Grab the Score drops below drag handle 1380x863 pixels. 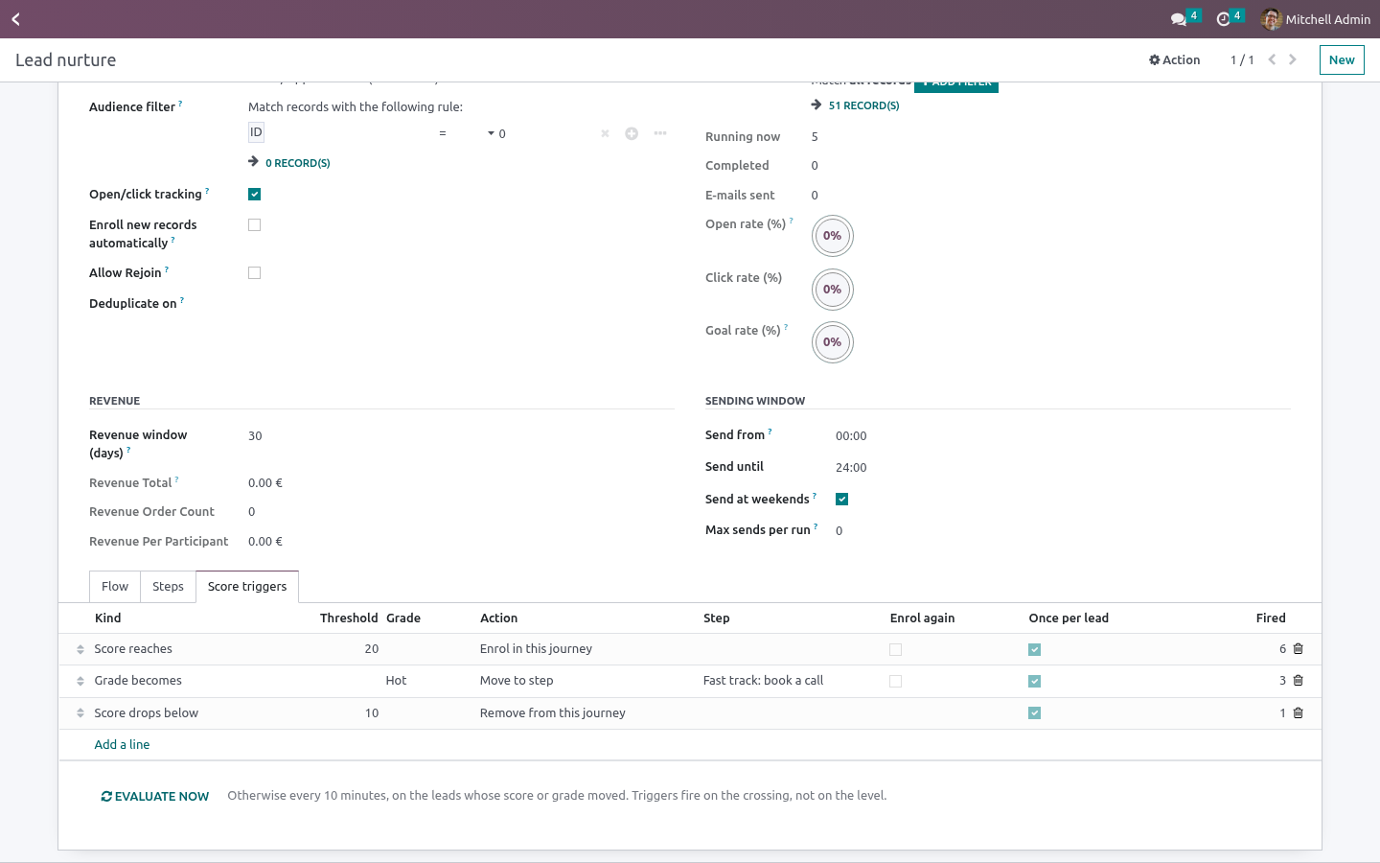(x=80, y=713)
